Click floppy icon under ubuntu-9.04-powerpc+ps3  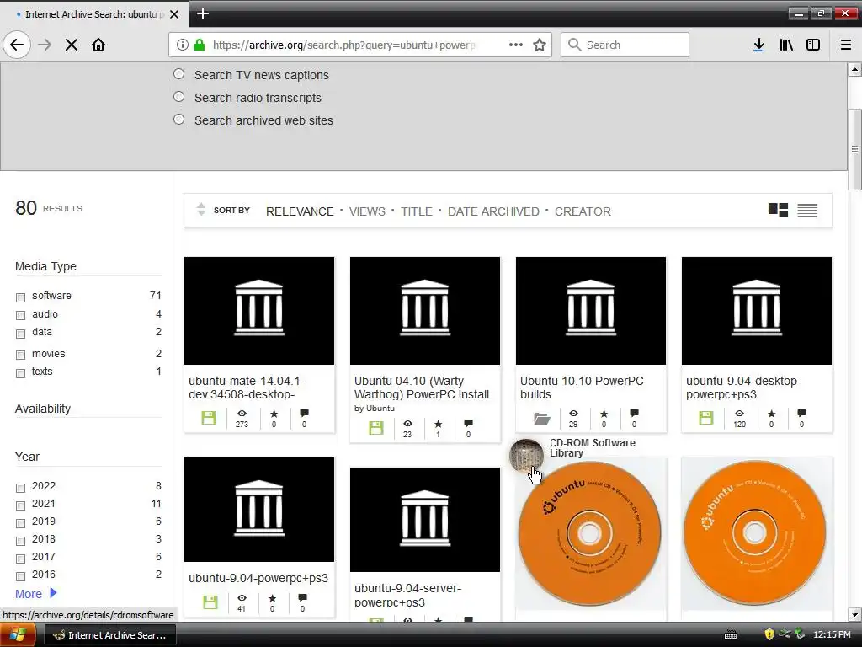pos(210,602)
